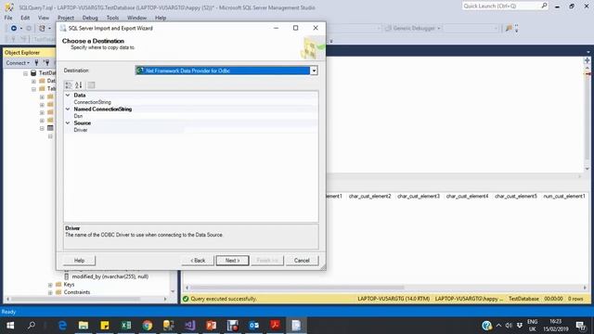This screenshot has height=334, width=594.
Task: Open the Edit menu
Action: tap(25, 18)
